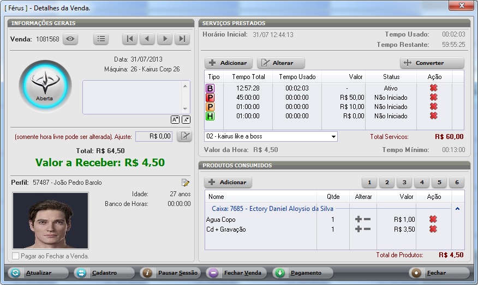Go to the next sale record
The height and width of the screenshot is (285, 478).
(165, 39)
